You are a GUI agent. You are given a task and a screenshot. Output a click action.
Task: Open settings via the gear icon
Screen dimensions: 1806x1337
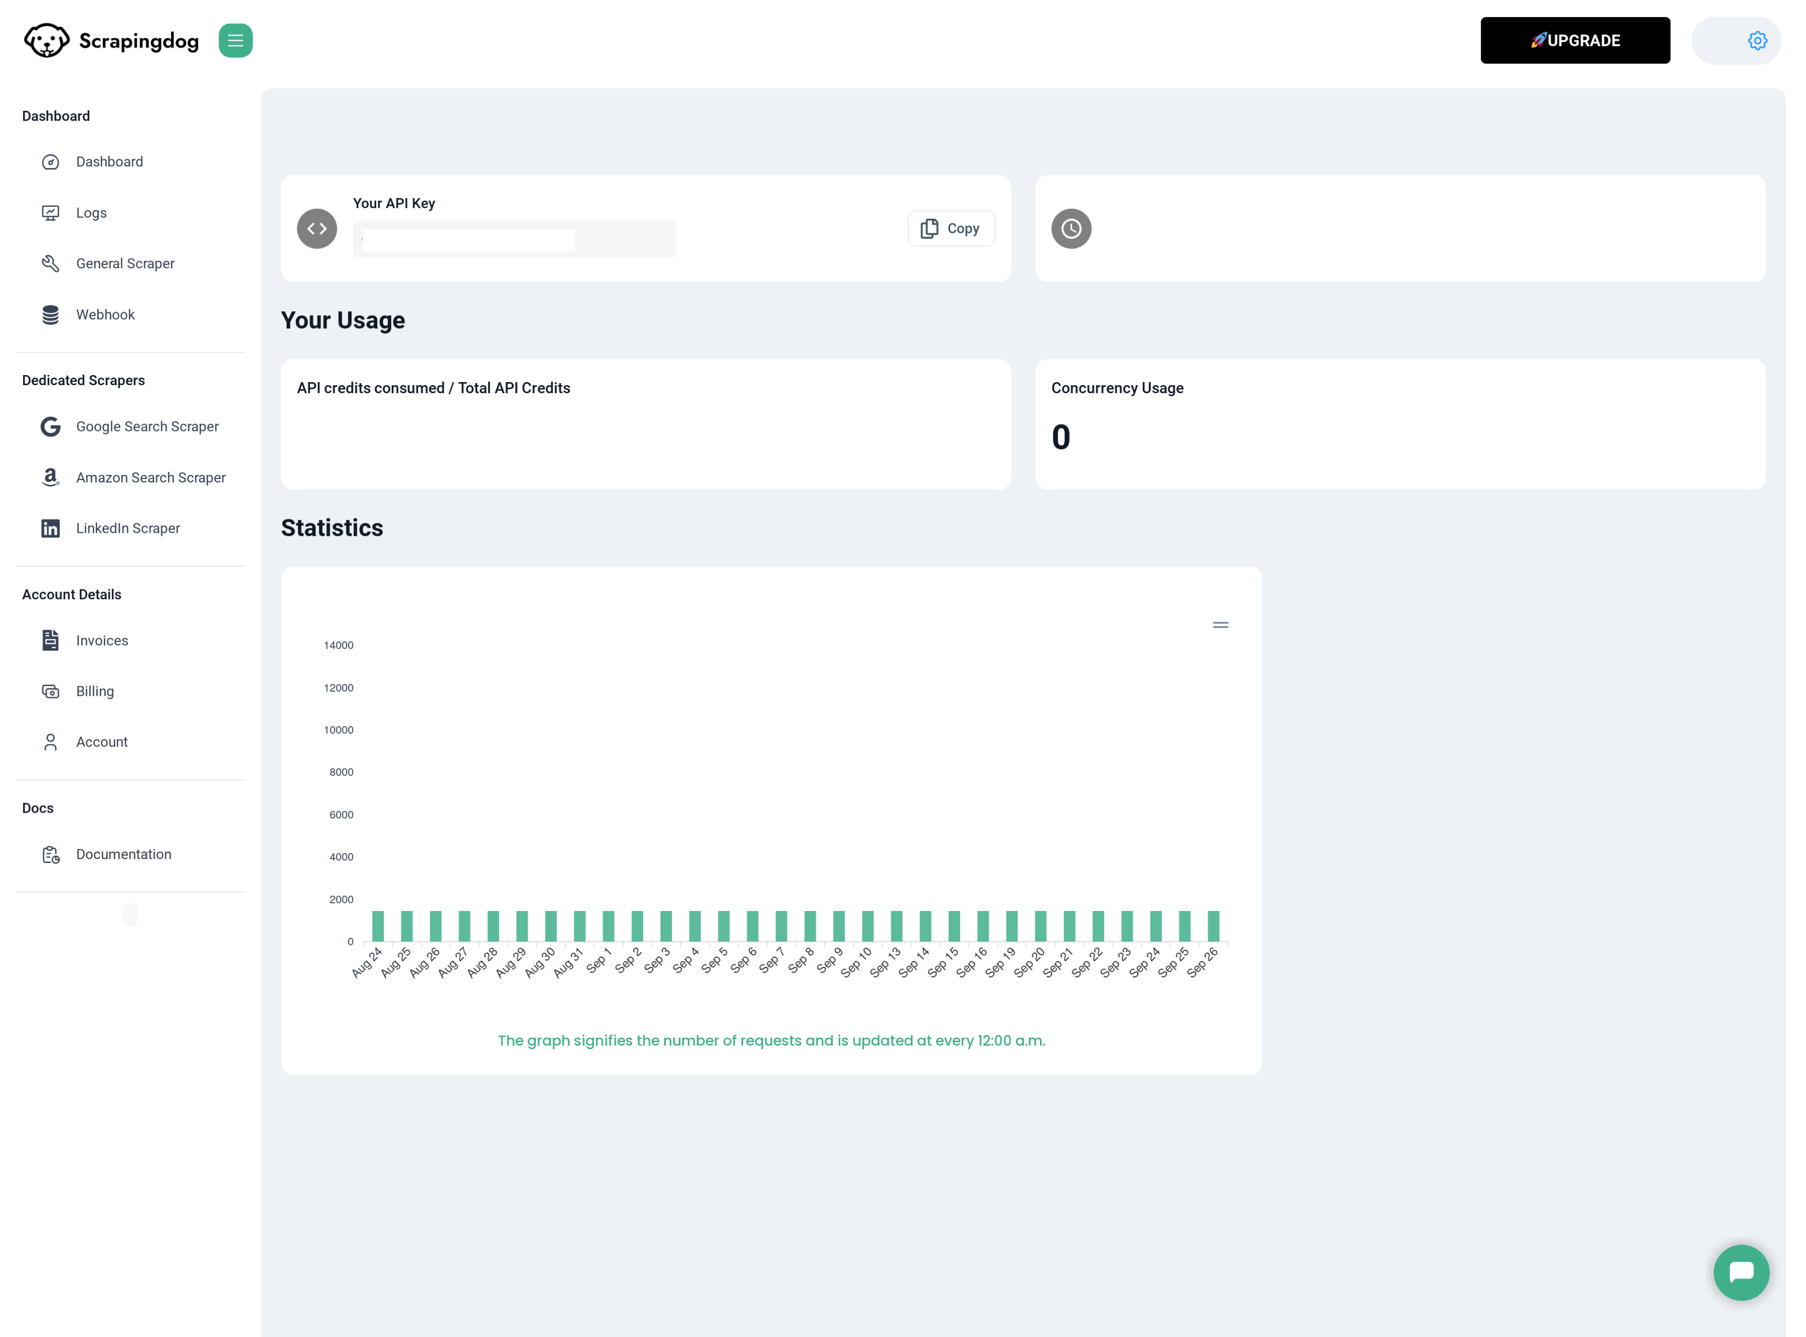(1757, 40)
